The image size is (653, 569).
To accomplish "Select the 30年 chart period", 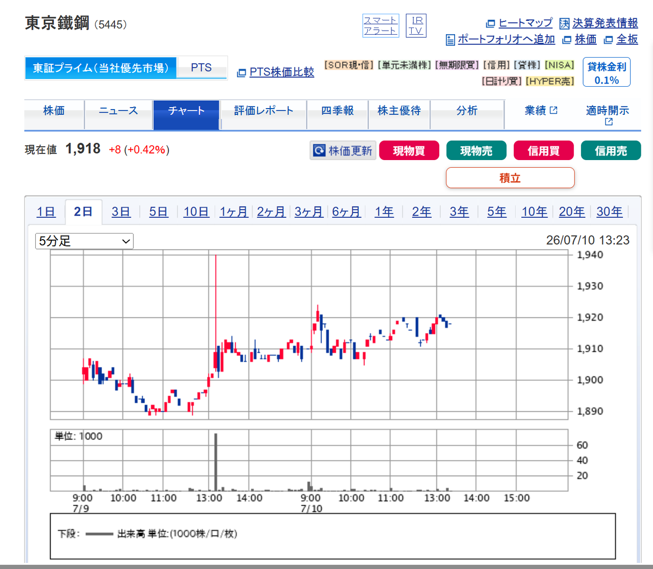I will [x=610, y=212].
